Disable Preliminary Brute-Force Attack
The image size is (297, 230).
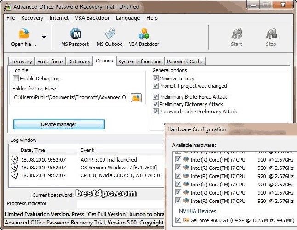click(x=155, y=97)
